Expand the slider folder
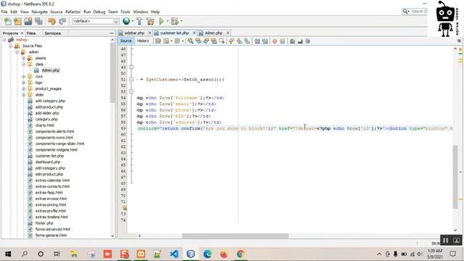 pos(24,95)
